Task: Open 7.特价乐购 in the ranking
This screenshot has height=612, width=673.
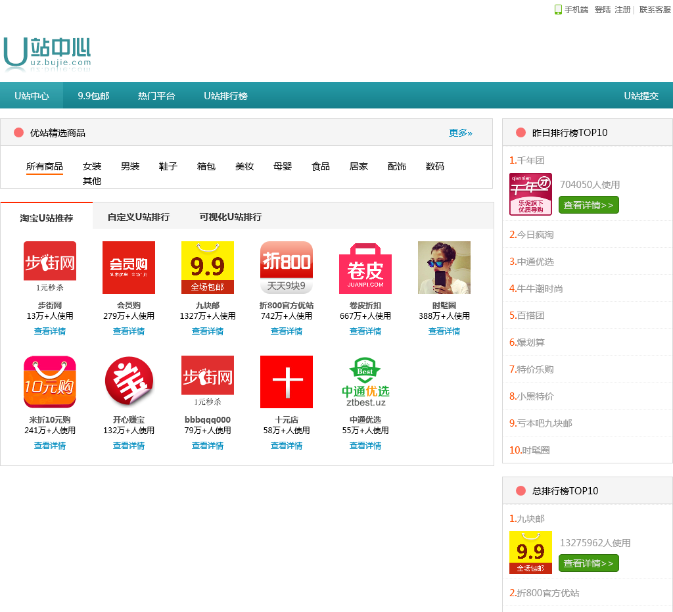Action: pos(531,369)
